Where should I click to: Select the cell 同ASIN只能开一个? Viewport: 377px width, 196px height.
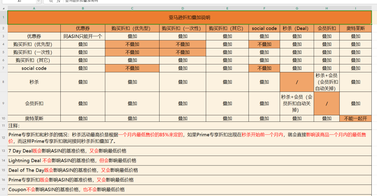pyautogui.click(x=83, y=36)
